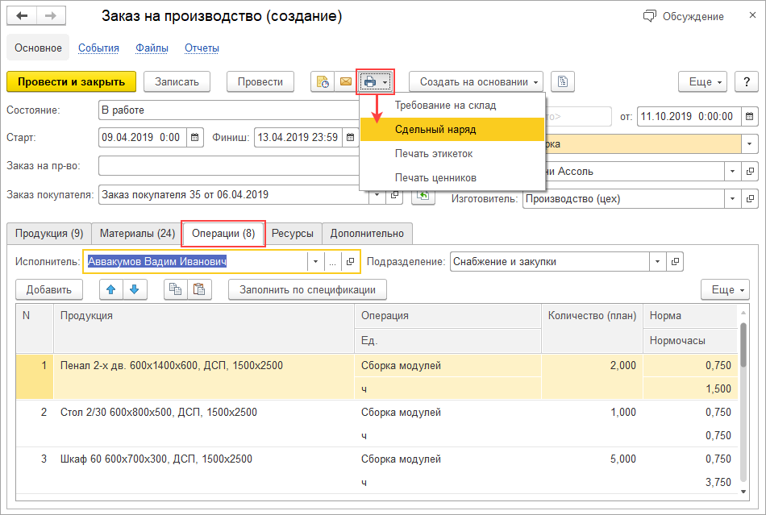Expand the Изготовитель dropdown arrow
766x515 pixels.
click(x=732, y=199)
